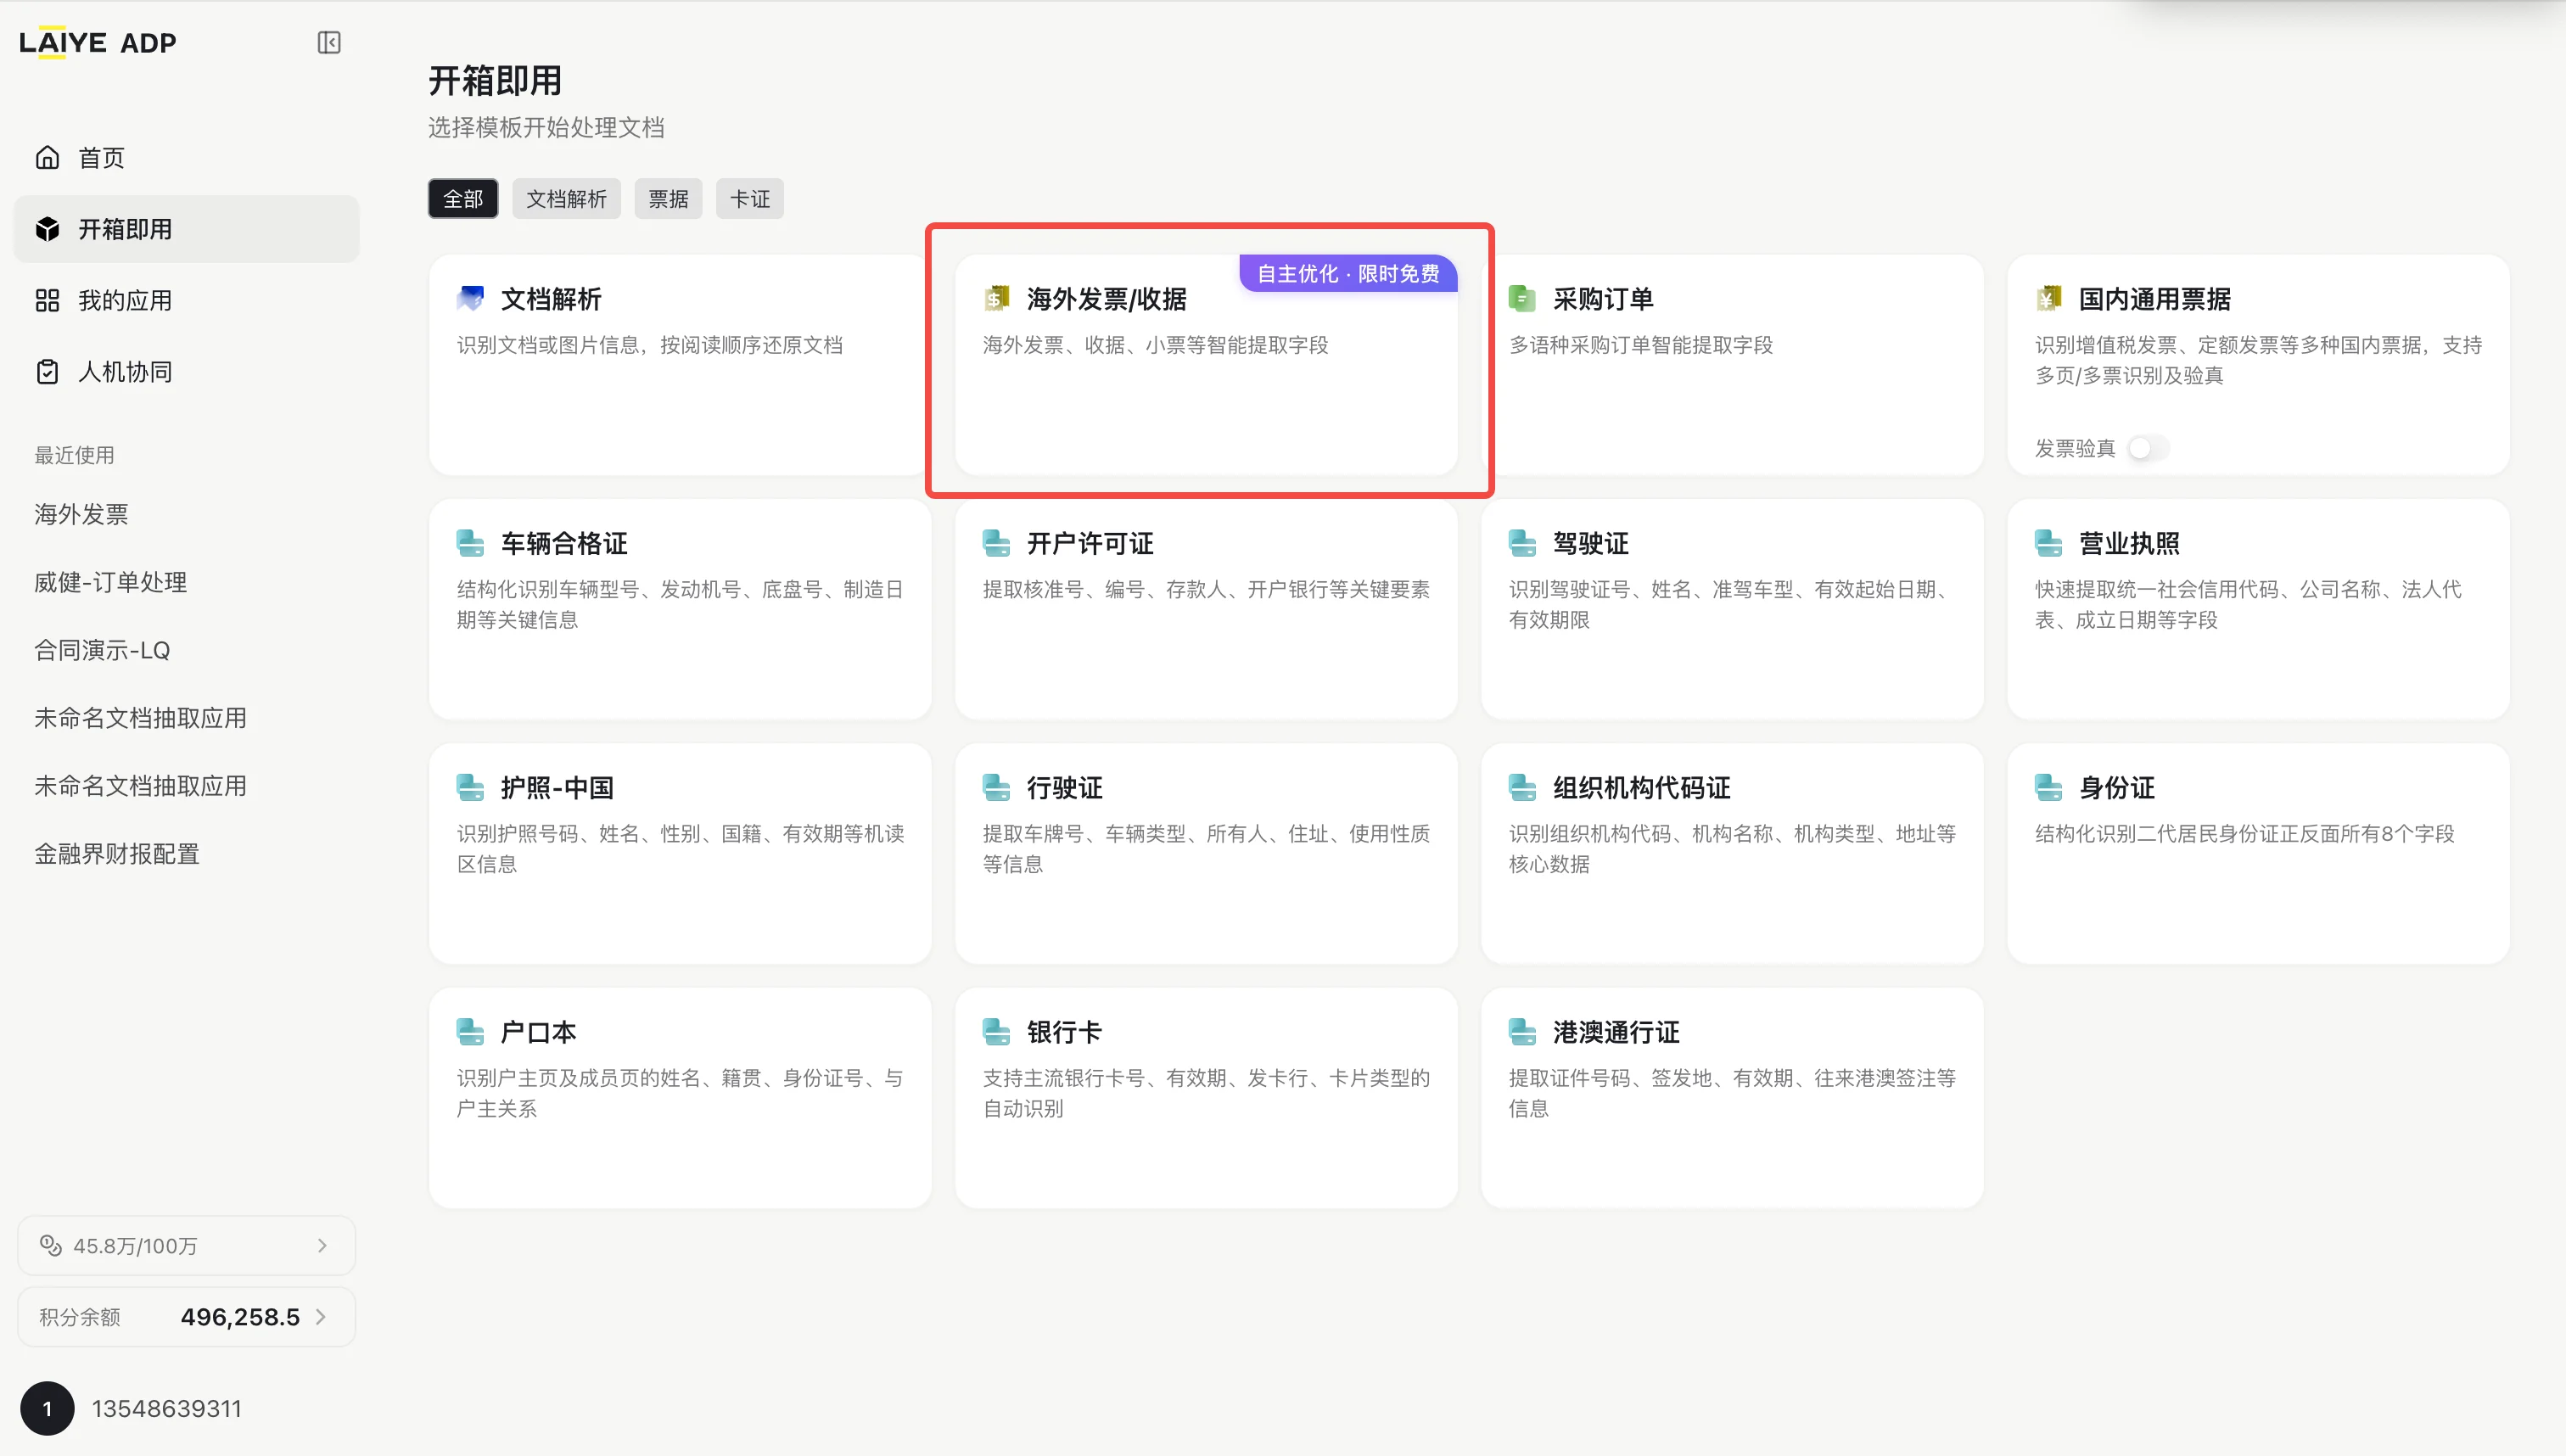The width and height of the screenshot is (2566, 1456).
Task: Open the 车辆合格证 template card title
Action: [x=564, y=543]
